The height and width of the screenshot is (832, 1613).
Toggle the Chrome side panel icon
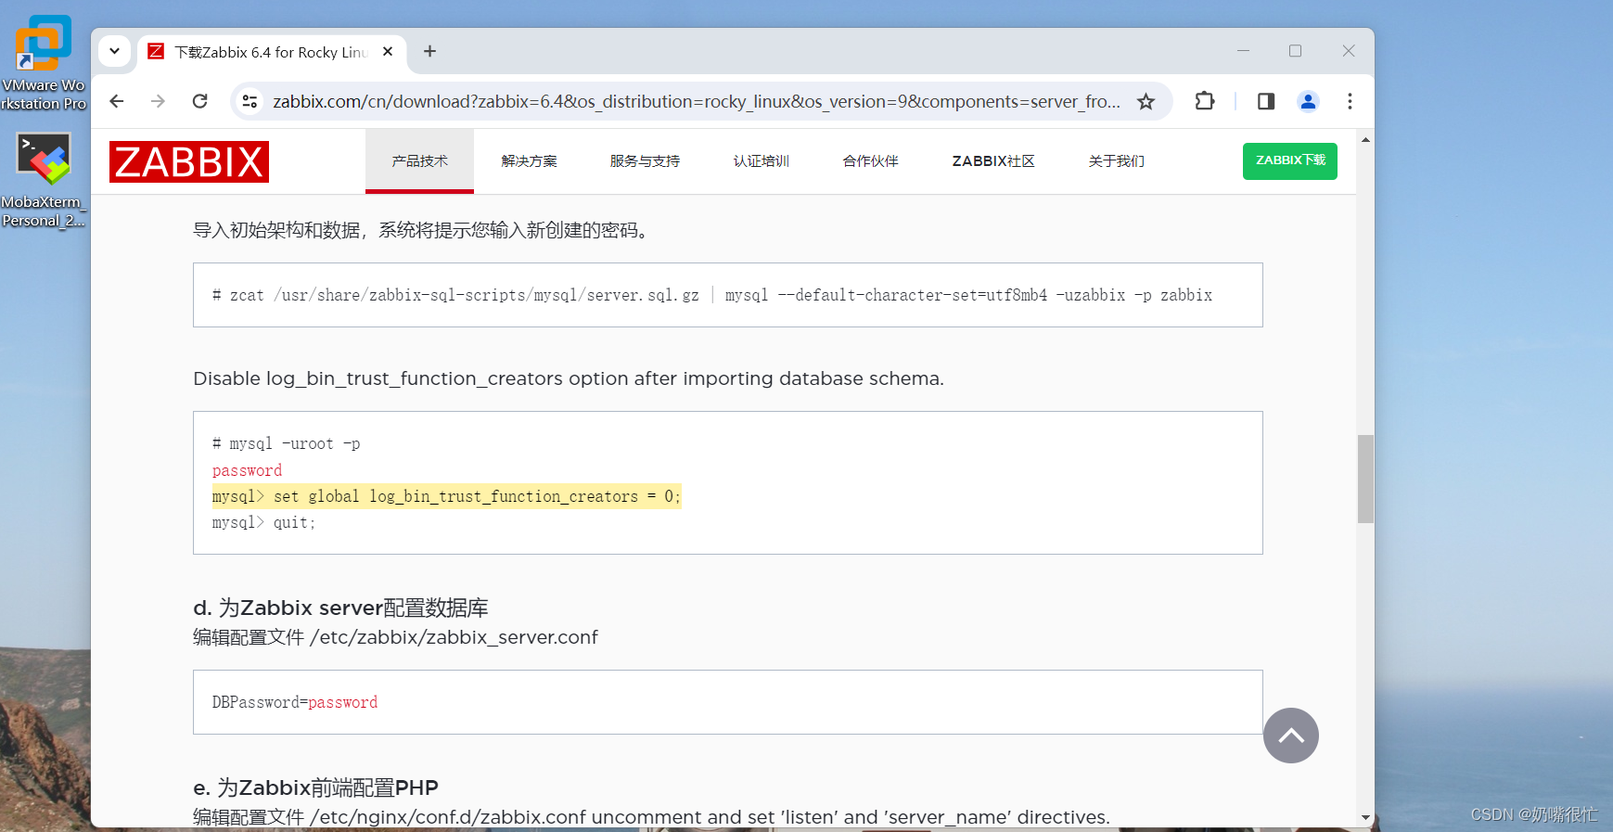tap(1266, 101)
